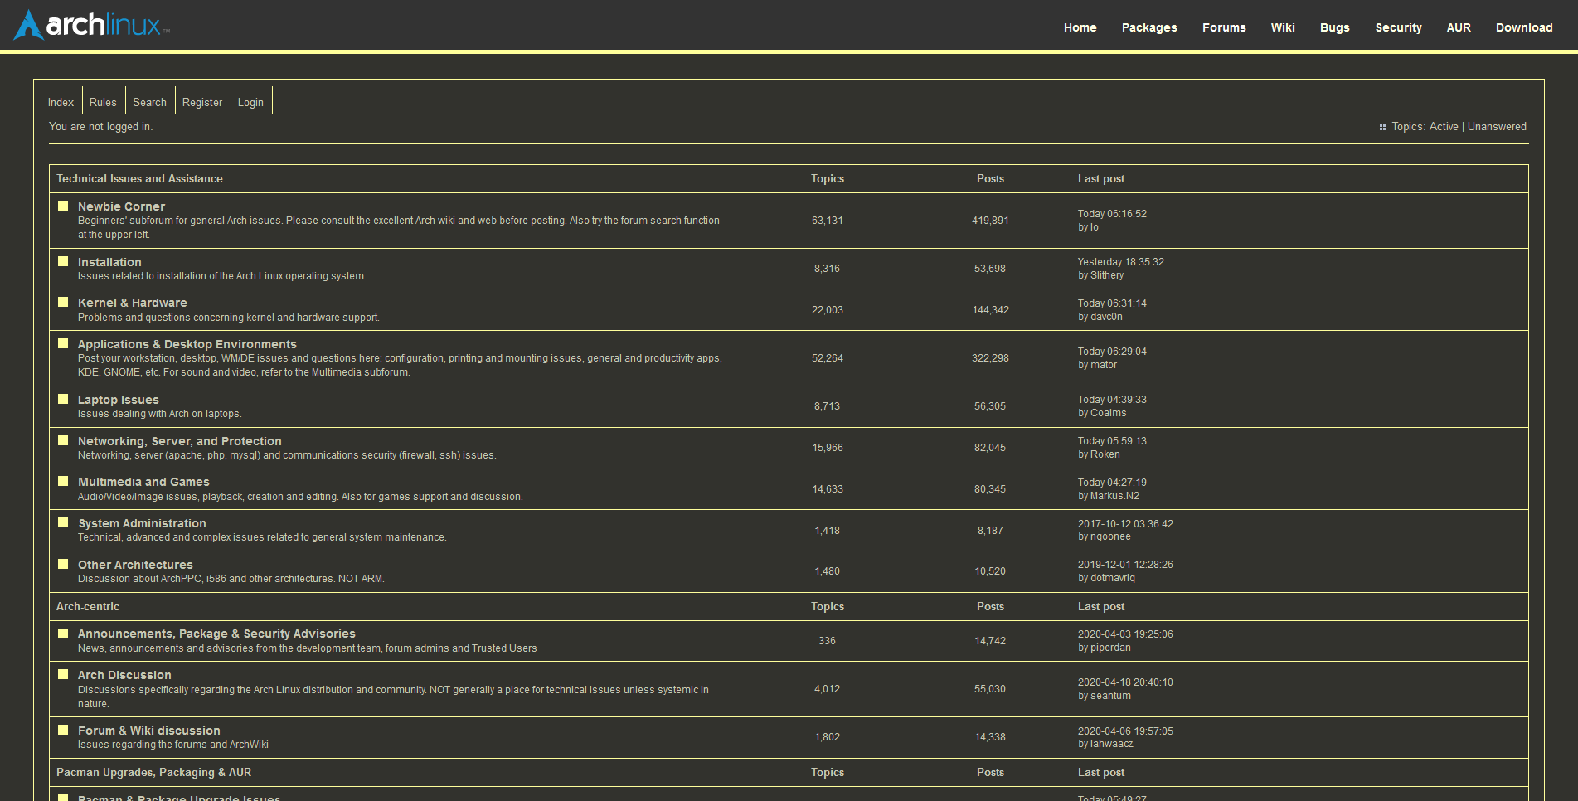Click status icon beside Networking, Server, and Protection

click(63, 440)
